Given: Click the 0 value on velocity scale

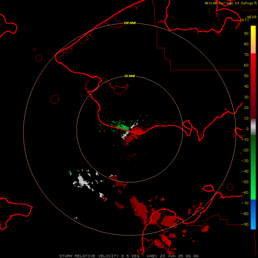Looking at the screenshot, I should coord(247,129).
